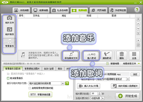Open the 升级和注册 tab

click(118, 10)
